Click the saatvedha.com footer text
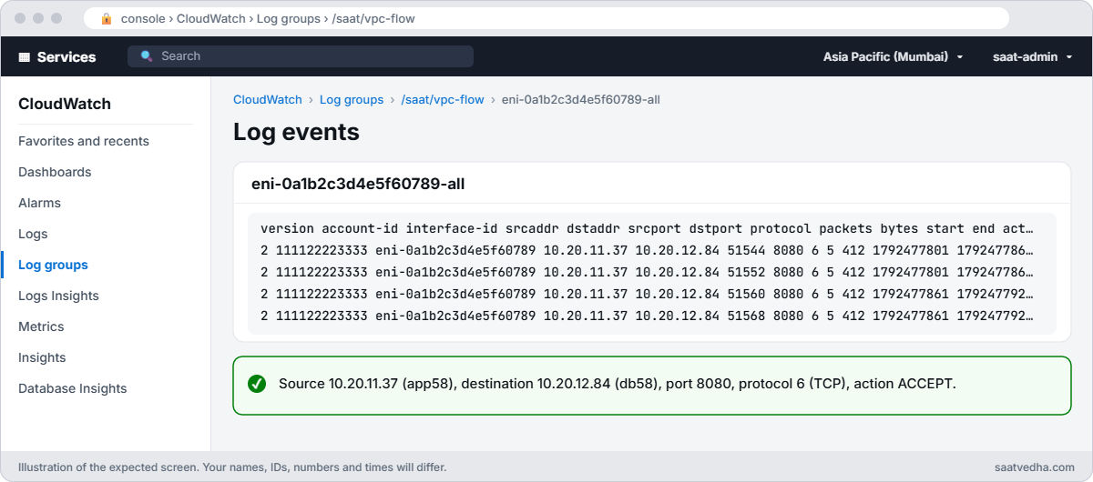 point(1035,467)
